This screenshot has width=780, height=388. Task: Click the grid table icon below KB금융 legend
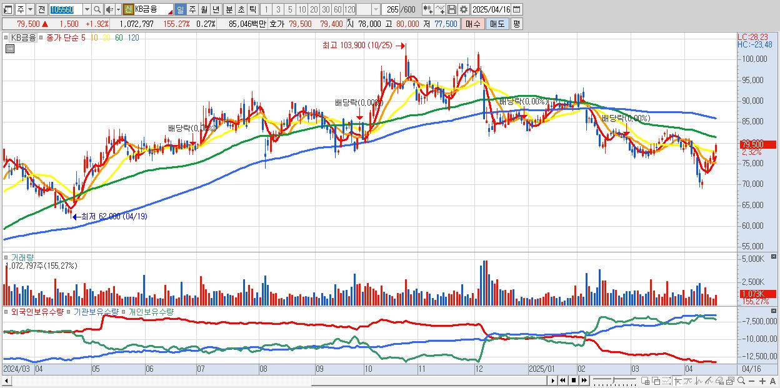[x=9, y=49]
